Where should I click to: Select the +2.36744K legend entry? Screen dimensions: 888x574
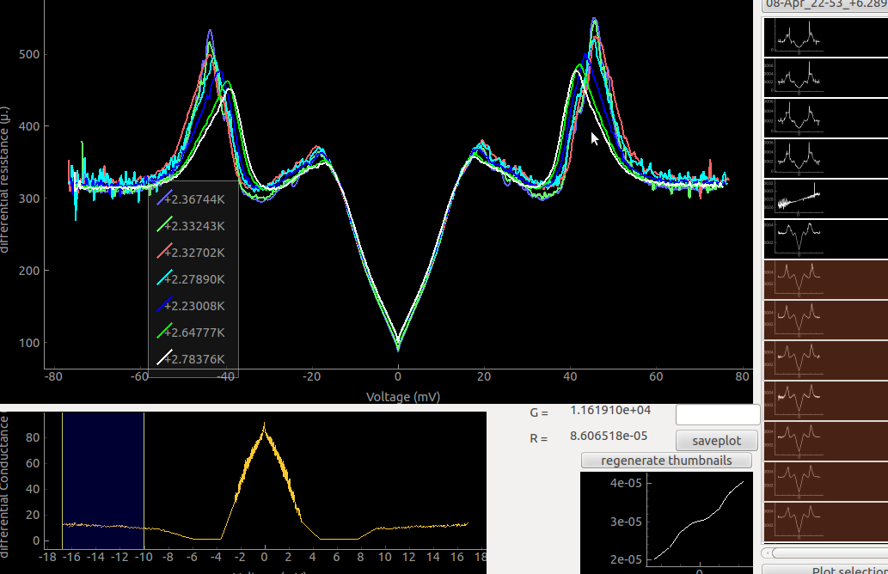(191, 199)
